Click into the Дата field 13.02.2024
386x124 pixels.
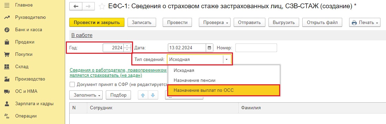(x=187, y=48)
